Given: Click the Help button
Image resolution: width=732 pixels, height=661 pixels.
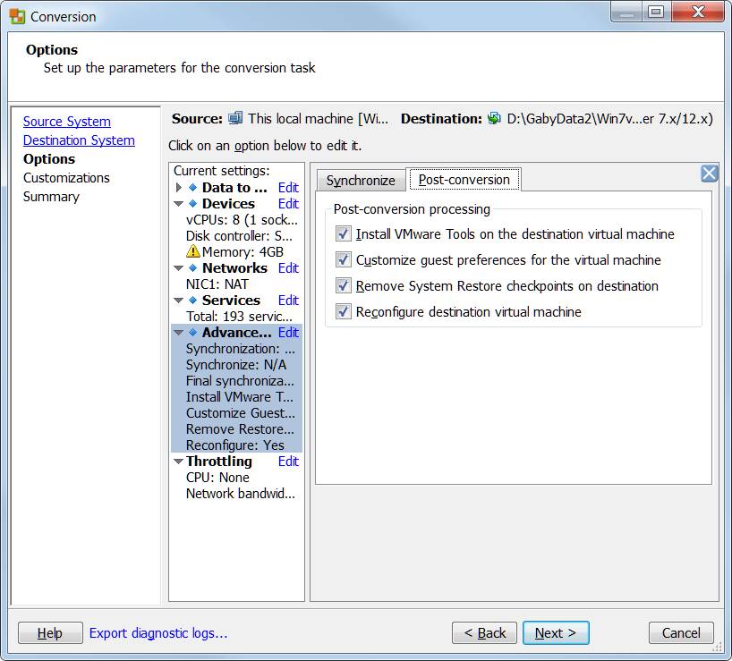Looking at the screenshot, I should tap(50, 633).
